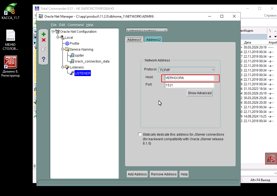Image resolution: width=277 pixels, height=196 pixels.
Task: Select the МЕНЮ СТОЛОВ docx file icon
Action: (x=11, y=35)
